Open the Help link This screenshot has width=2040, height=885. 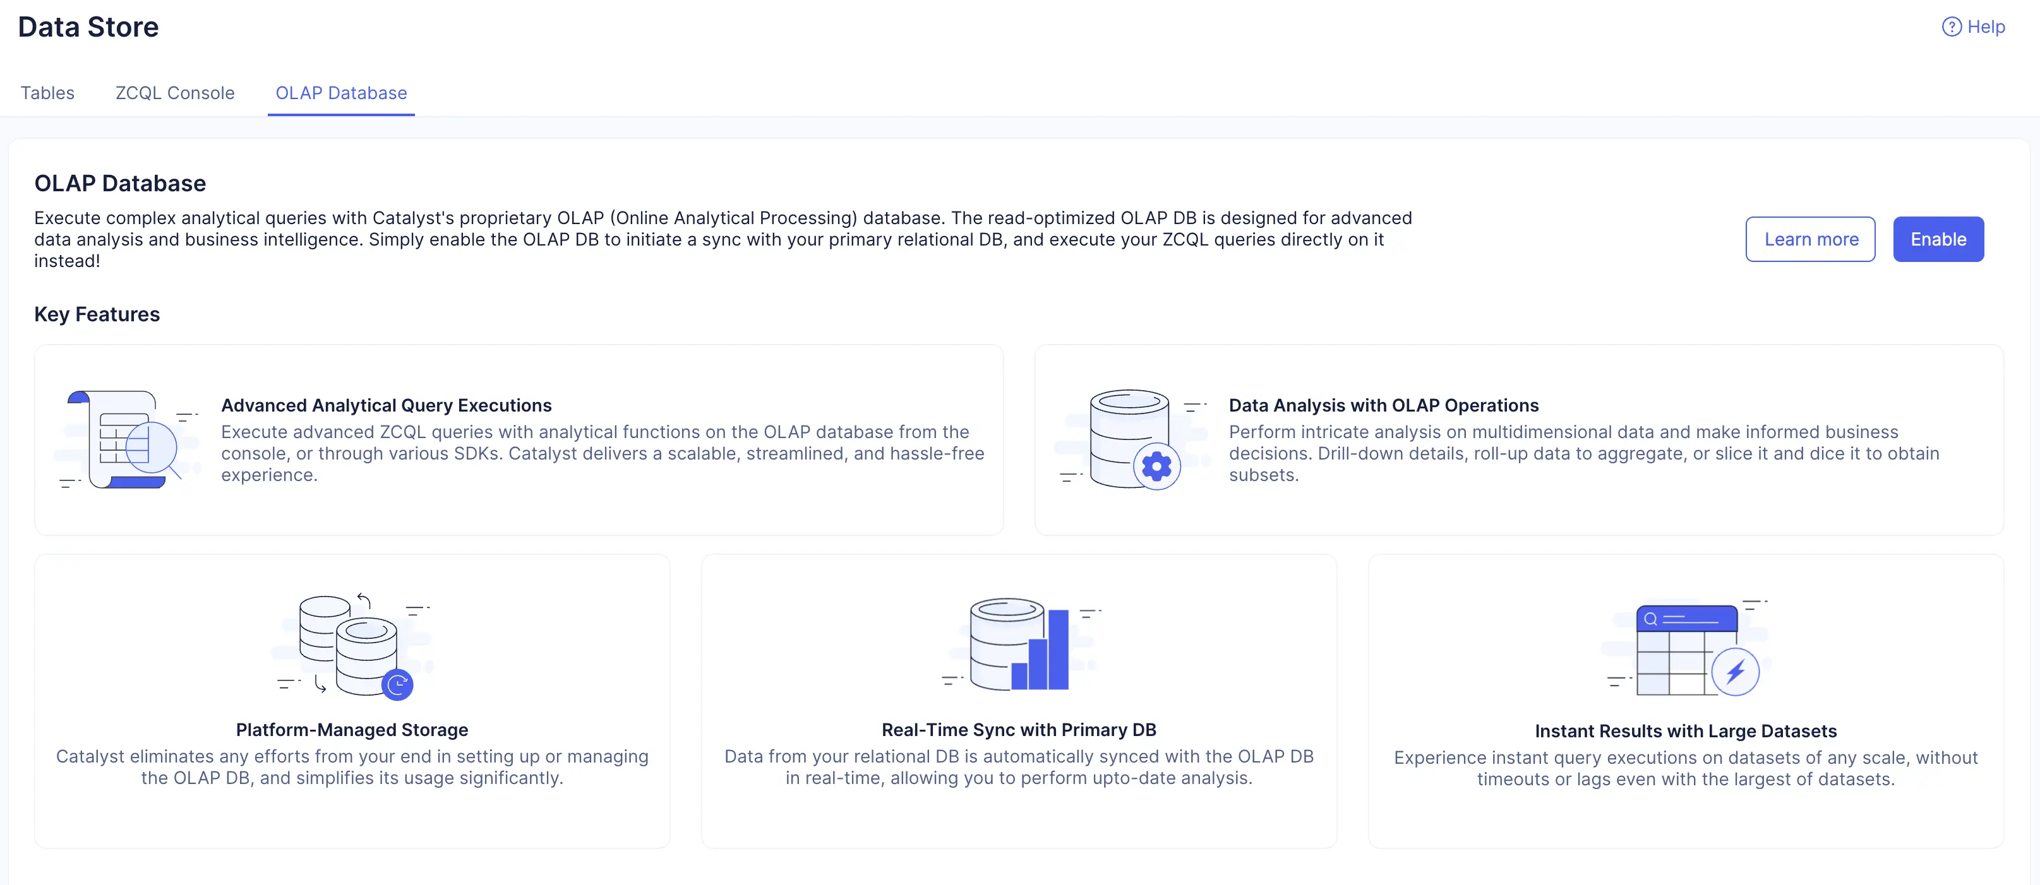1985,27
